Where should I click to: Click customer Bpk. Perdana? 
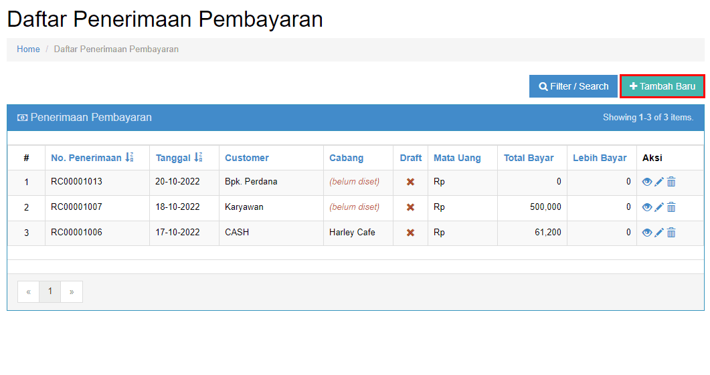(x=251, y=181)
